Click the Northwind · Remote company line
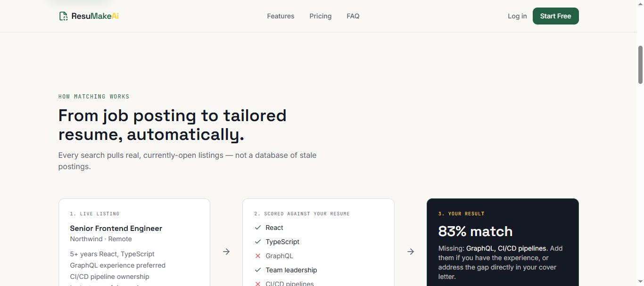The height and width of the screenshot is (286, 644). click(101, 239)
